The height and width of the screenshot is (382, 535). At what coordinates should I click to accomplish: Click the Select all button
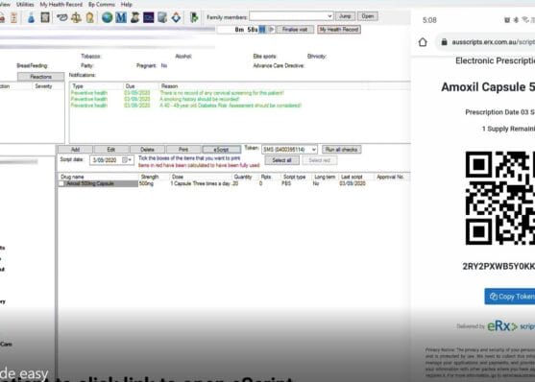pos(281,160)
